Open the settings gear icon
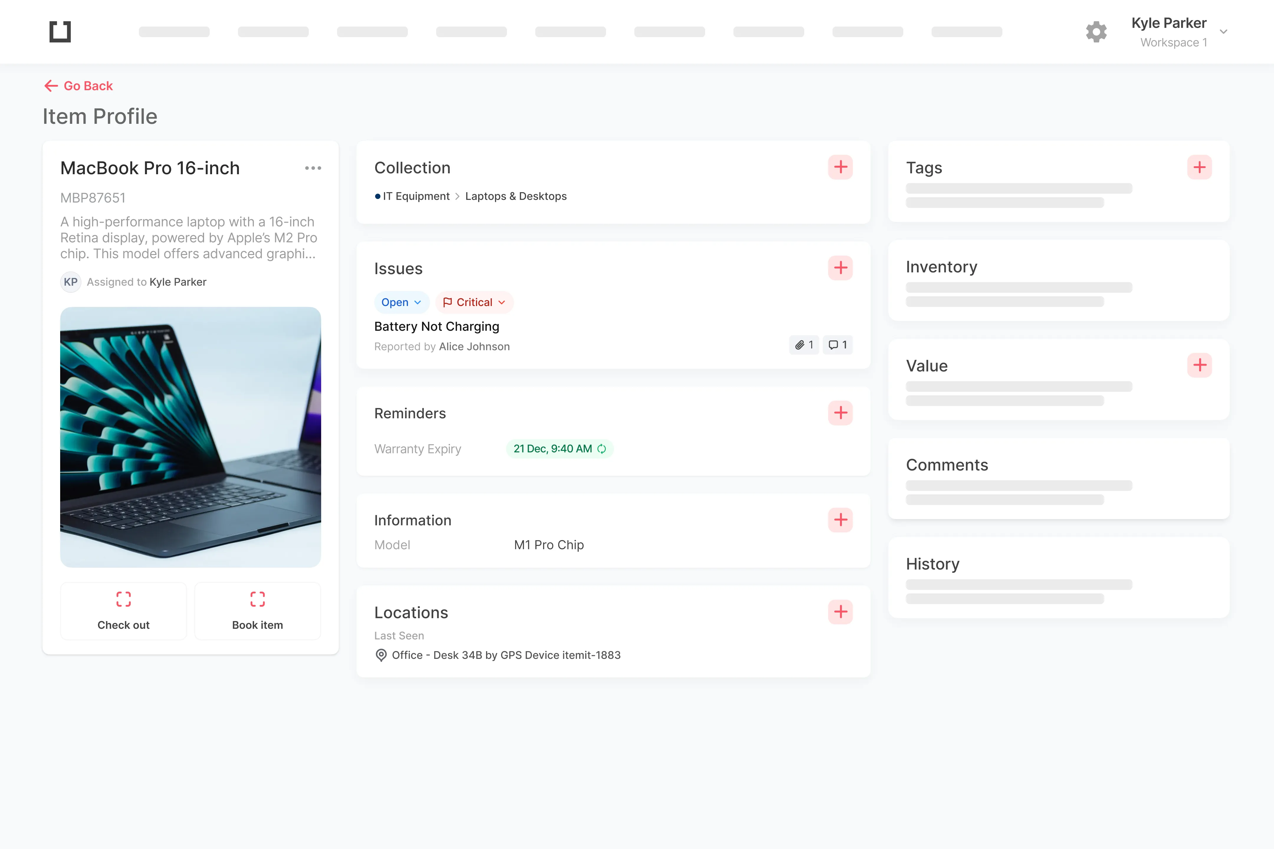Viewport: 1274px width, 849px height. [1096, 32]
